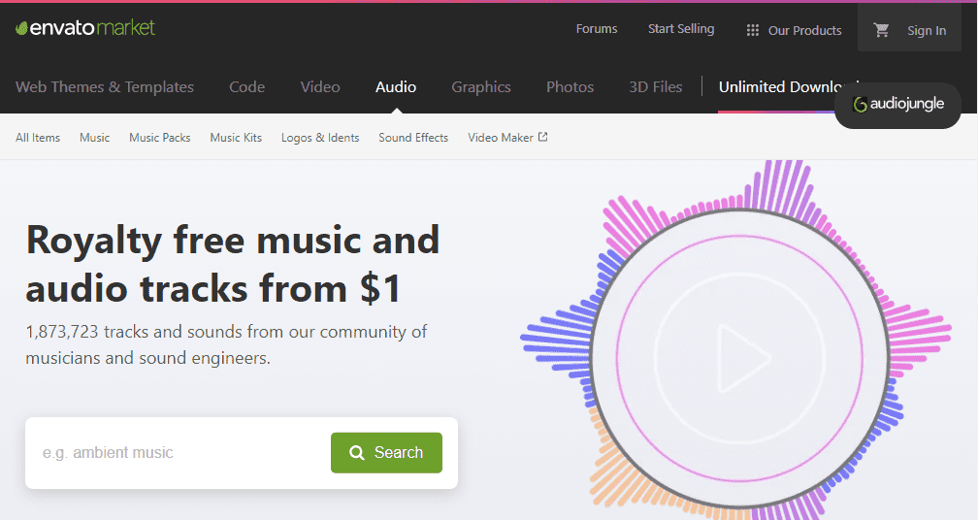Image resolution: width=978 pixels, height=520 pixels.
Task: Switch to the Video category
Action: pos(320,86)
